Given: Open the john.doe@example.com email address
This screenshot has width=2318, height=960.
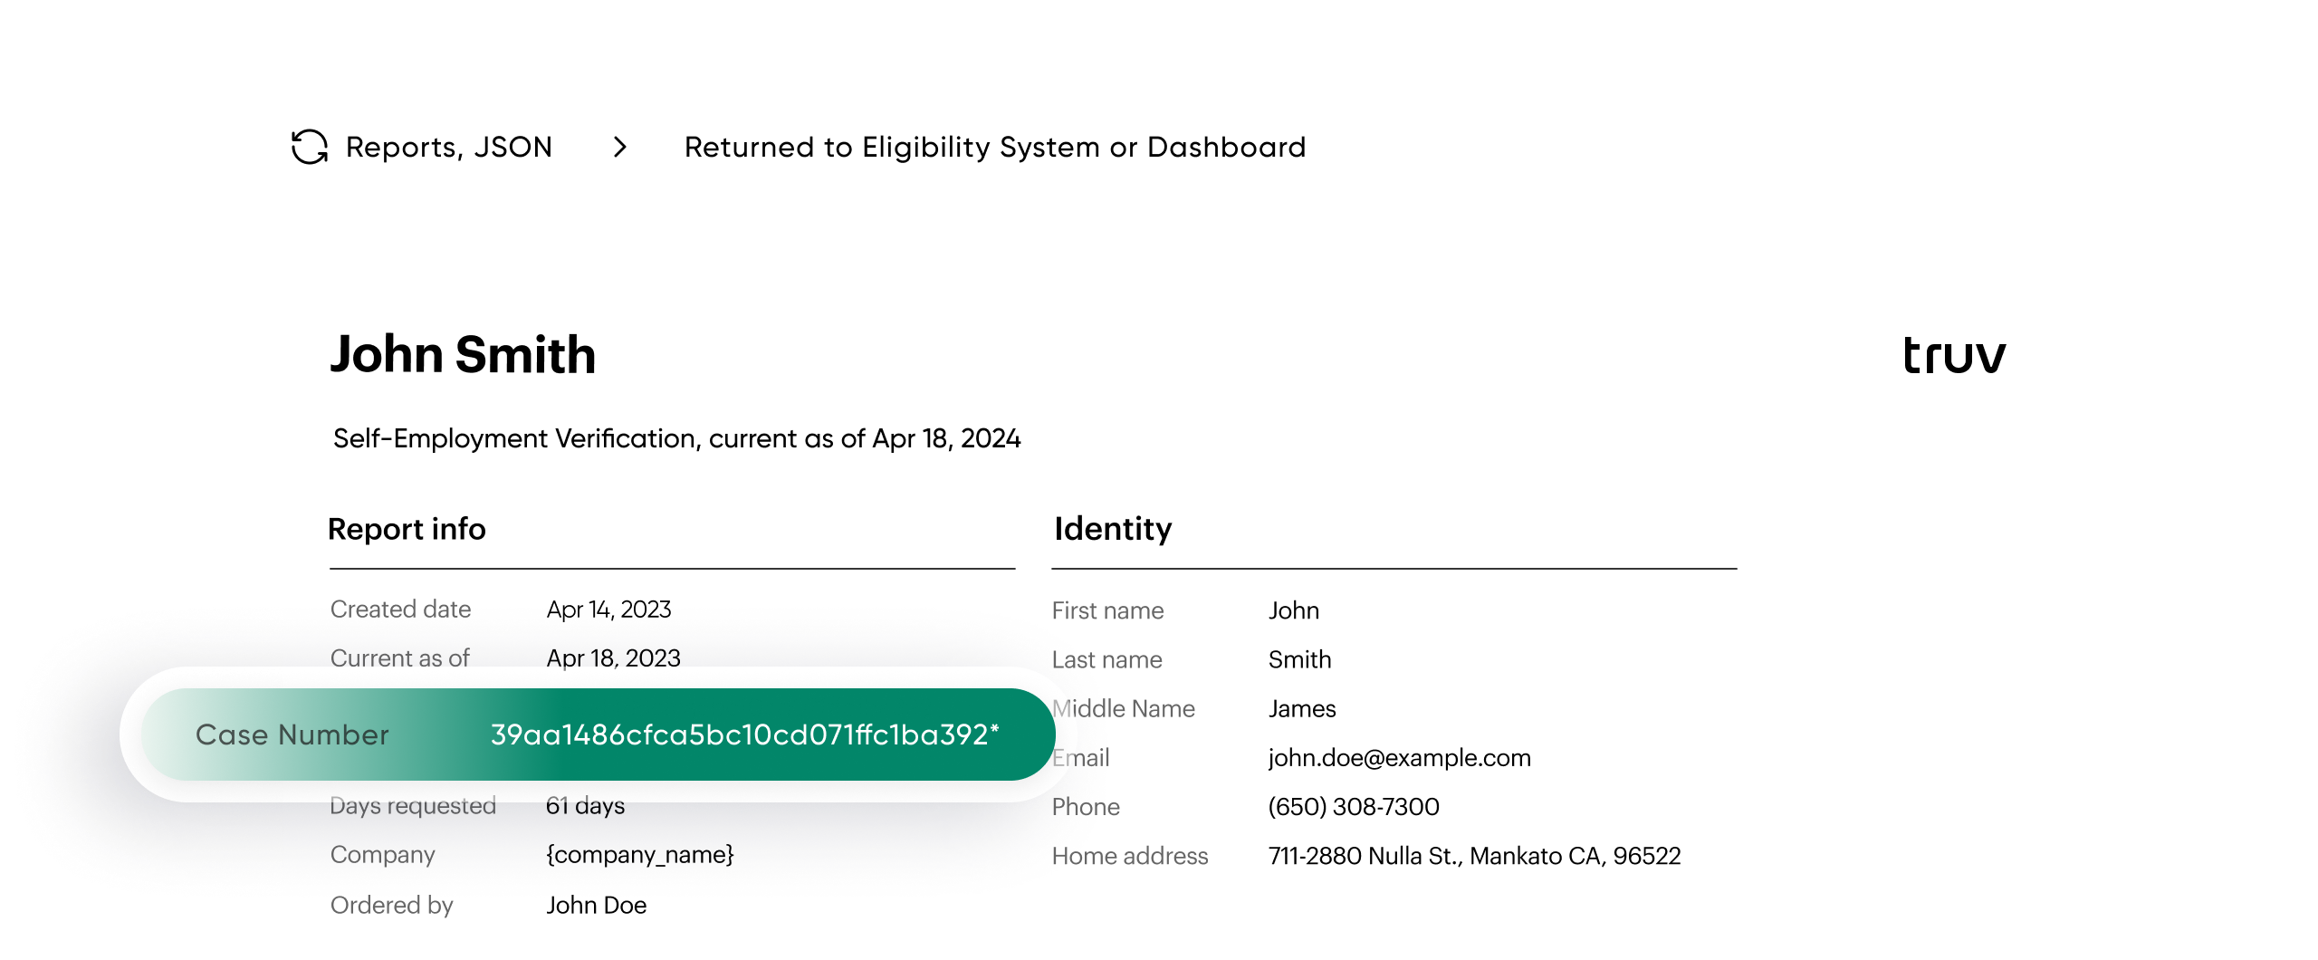Looking at the screenshot, I should coord(1399,758).
